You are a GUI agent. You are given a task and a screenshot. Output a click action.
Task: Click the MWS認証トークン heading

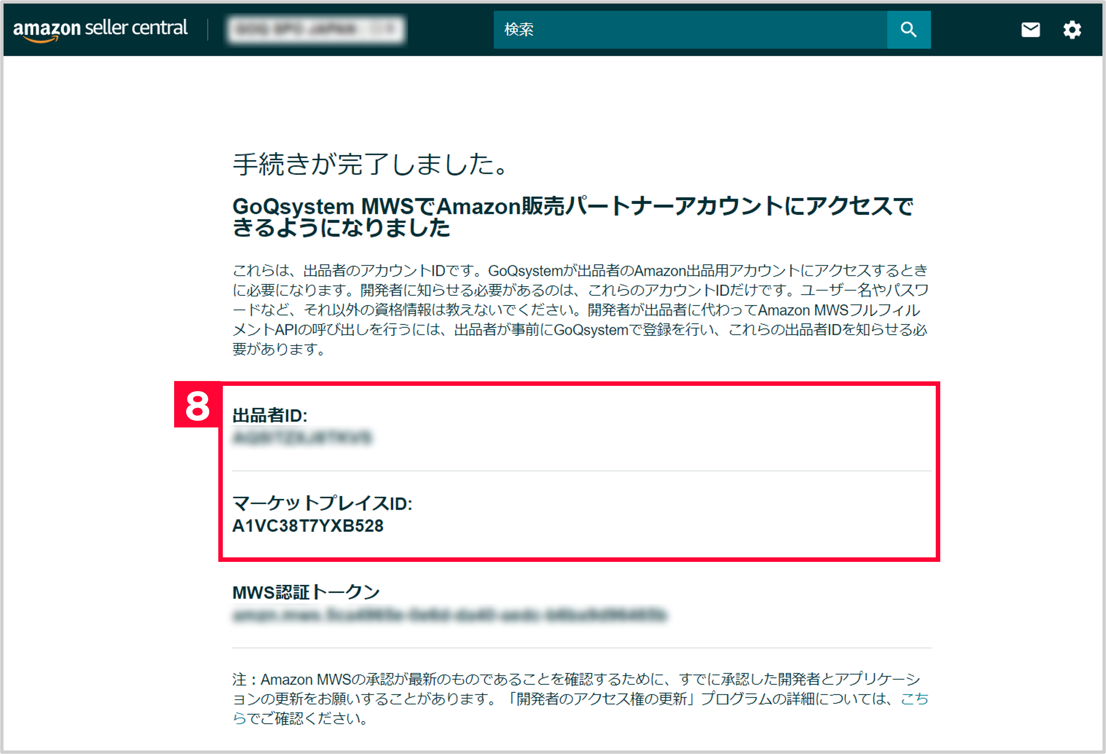[306, 593]
